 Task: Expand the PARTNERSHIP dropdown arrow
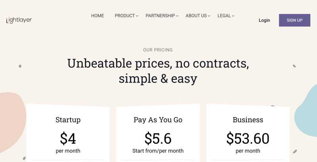click(x=178, y=16)
